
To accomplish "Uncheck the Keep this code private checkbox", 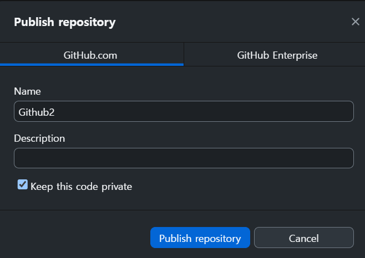I will [23, 185].
